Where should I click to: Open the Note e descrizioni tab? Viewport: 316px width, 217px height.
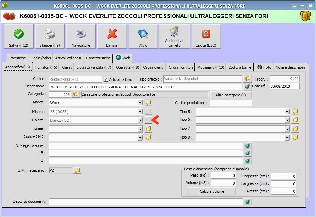290,67
